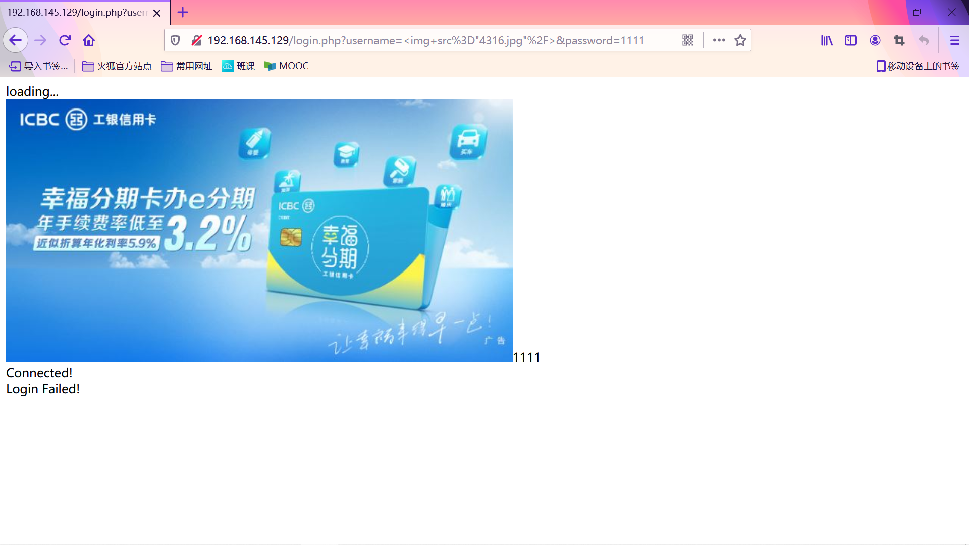The width and height of the screenshot is (969, 545).
Task: Click the 班课 bookmark
Action: (x=238, y=66)
